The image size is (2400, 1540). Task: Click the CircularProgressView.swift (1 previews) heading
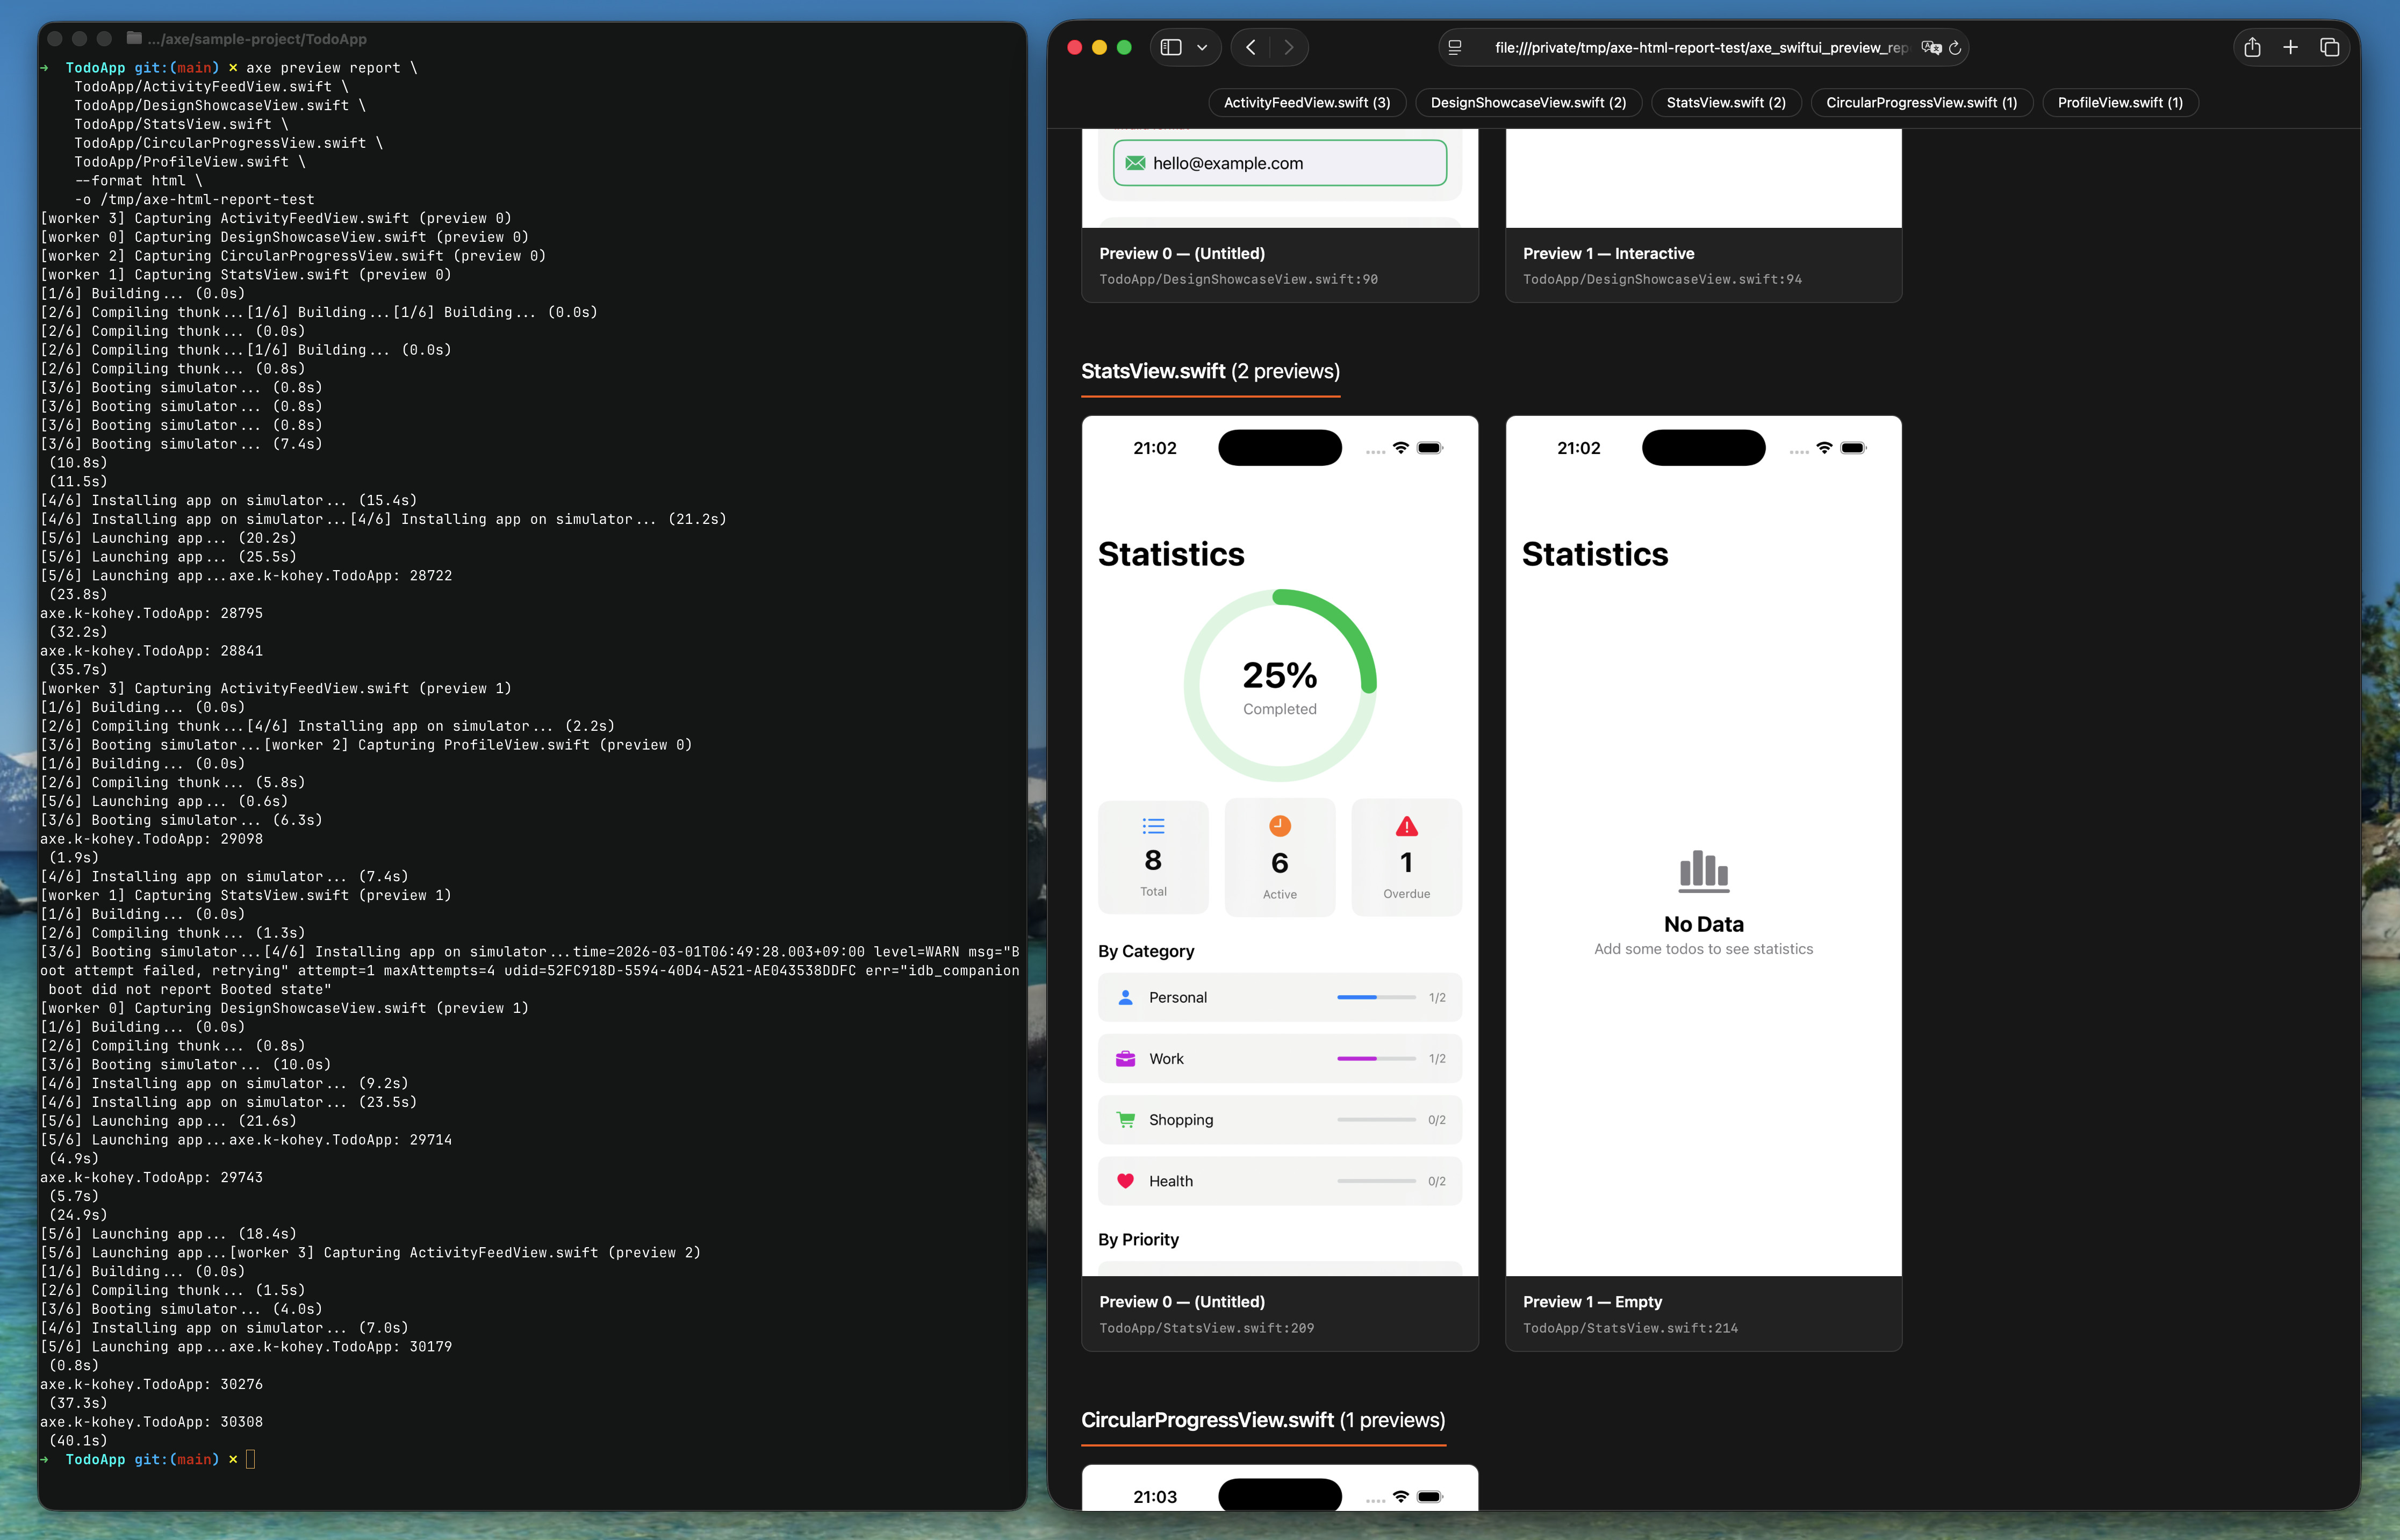(x=1263, y=1419)
